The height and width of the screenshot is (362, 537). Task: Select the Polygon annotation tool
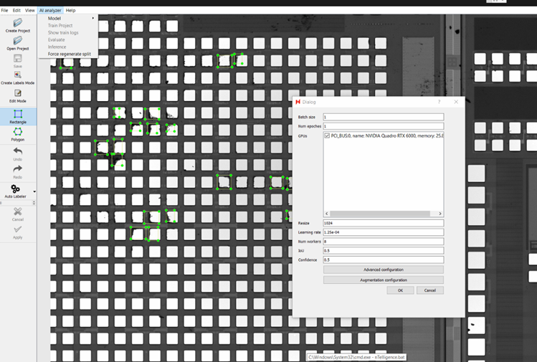coord(17,133)
